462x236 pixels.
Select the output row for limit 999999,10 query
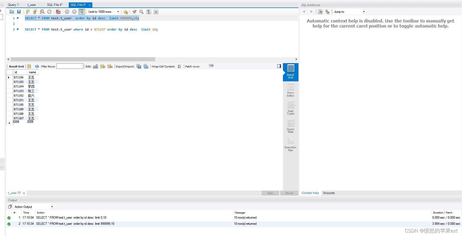pyautogui.click(x=234, y=224)
